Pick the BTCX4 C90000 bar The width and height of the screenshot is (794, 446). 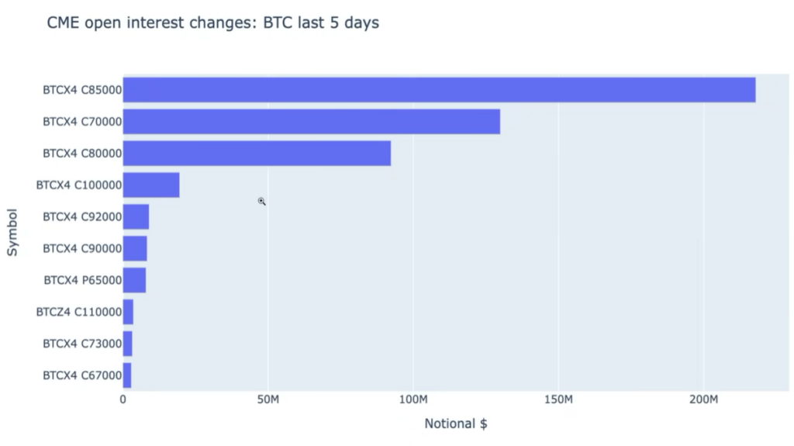coord(135,249)
